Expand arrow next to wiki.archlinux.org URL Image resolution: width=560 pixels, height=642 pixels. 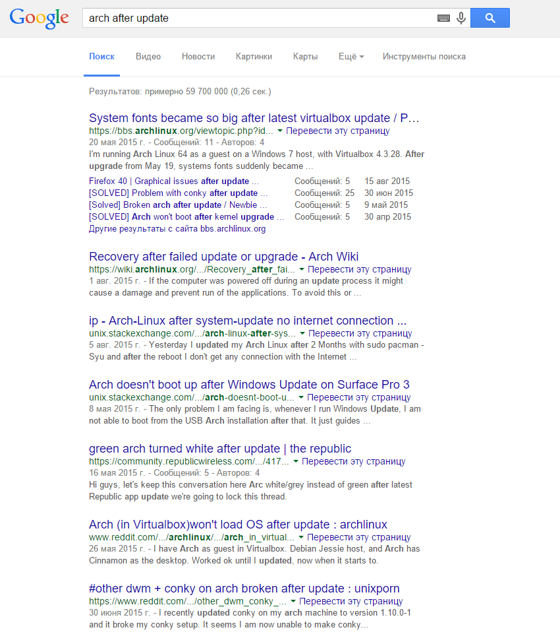tap(302, 269)
